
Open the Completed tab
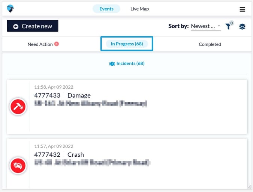[x=210, y=44]
